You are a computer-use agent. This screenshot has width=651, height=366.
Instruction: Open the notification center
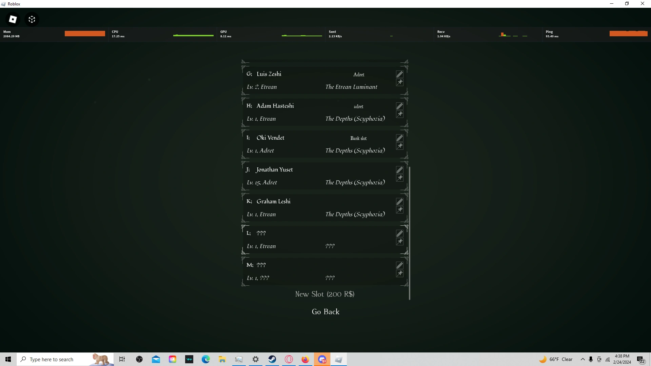tap(640, 359)
